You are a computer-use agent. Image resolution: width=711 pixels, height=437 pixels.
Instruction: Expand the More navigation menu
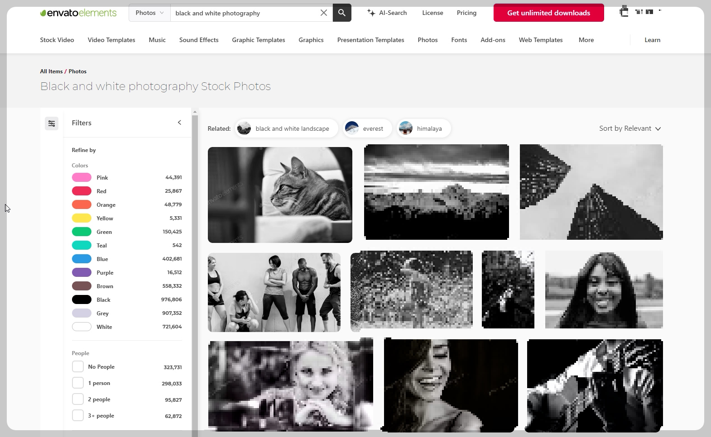tap(586, 40)
